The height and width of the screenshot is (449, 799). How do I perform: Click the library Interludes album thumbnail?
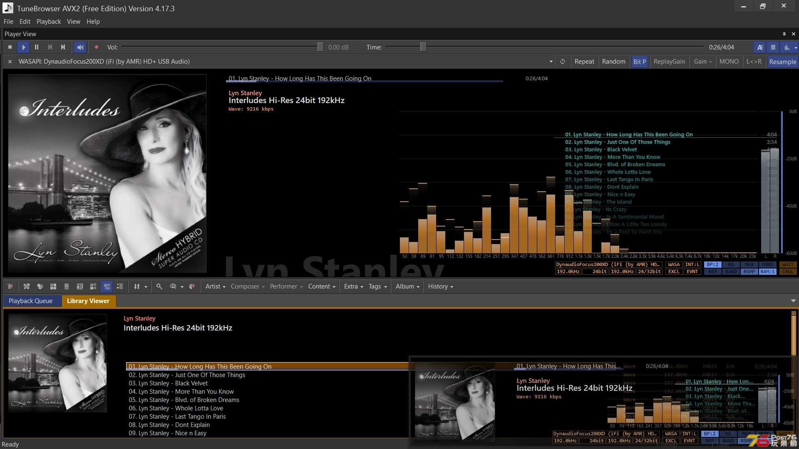click(x=57, y=363)
